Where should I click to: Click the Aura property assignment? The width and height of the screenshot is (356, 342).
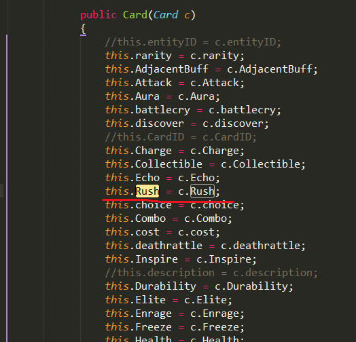point(162,96)
